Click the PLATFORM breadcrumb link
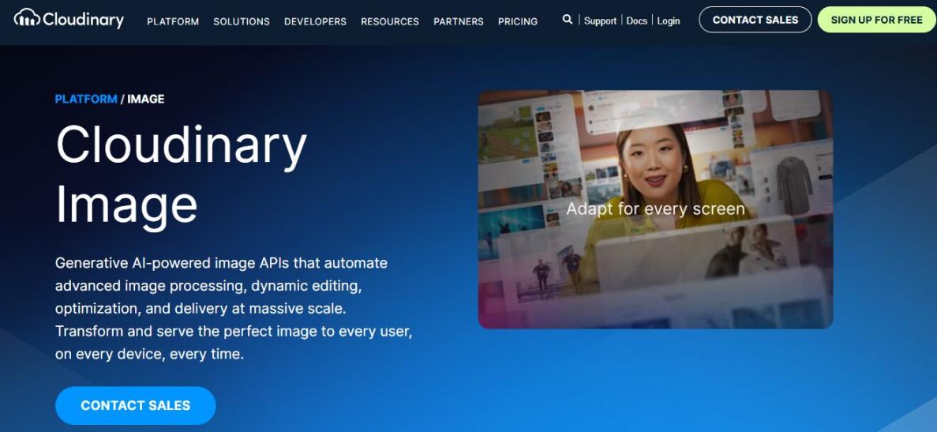937x432 pixels. coord(86,100)
